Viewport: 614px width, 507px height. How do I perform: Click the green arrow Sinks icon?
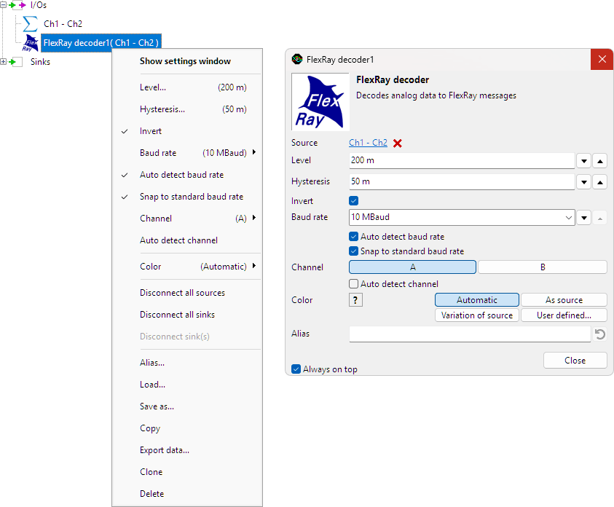click(15, 62)
